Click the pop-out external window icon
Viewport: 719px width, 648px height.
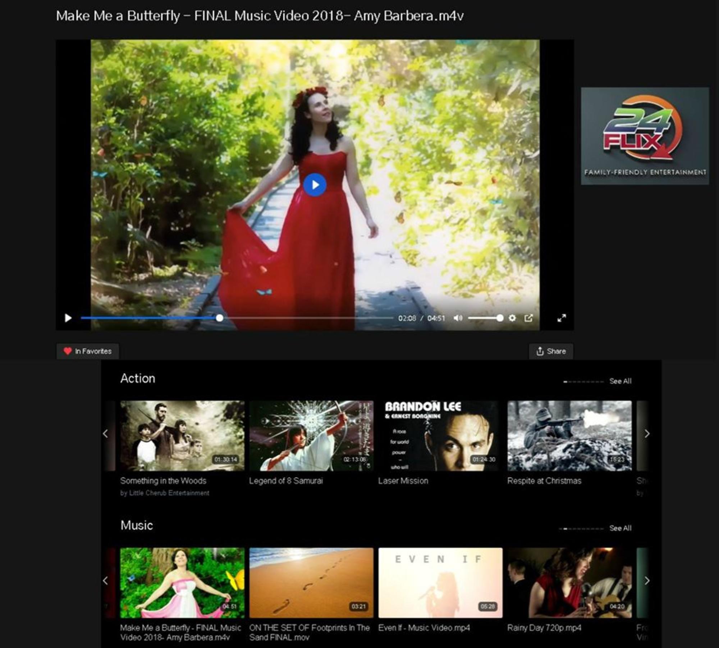[528, 318]
